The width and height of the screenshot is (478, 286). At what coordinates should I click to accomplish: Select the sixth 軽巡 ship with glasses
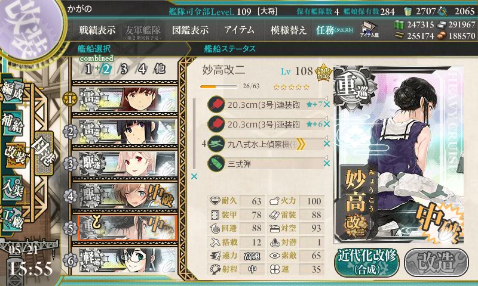[125, 260]
